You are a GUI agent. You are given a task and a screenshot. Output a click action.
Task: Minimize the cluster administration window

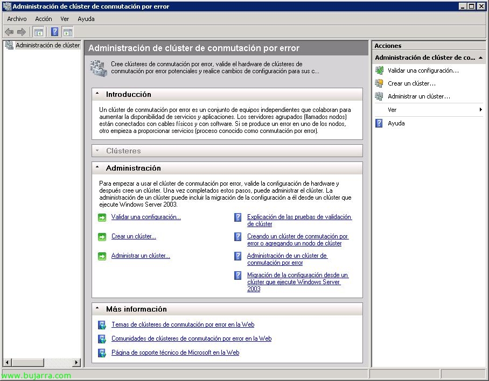(x=463, y=6)
